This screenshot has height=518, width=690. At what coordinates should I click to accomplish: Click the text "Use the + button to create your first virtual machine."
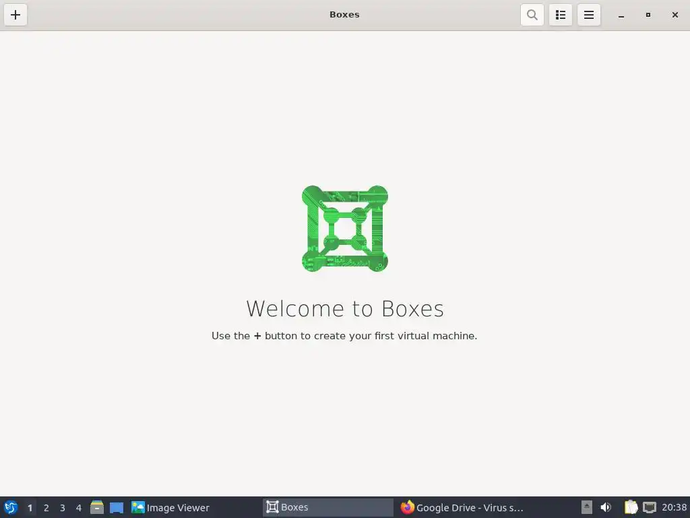344,336
